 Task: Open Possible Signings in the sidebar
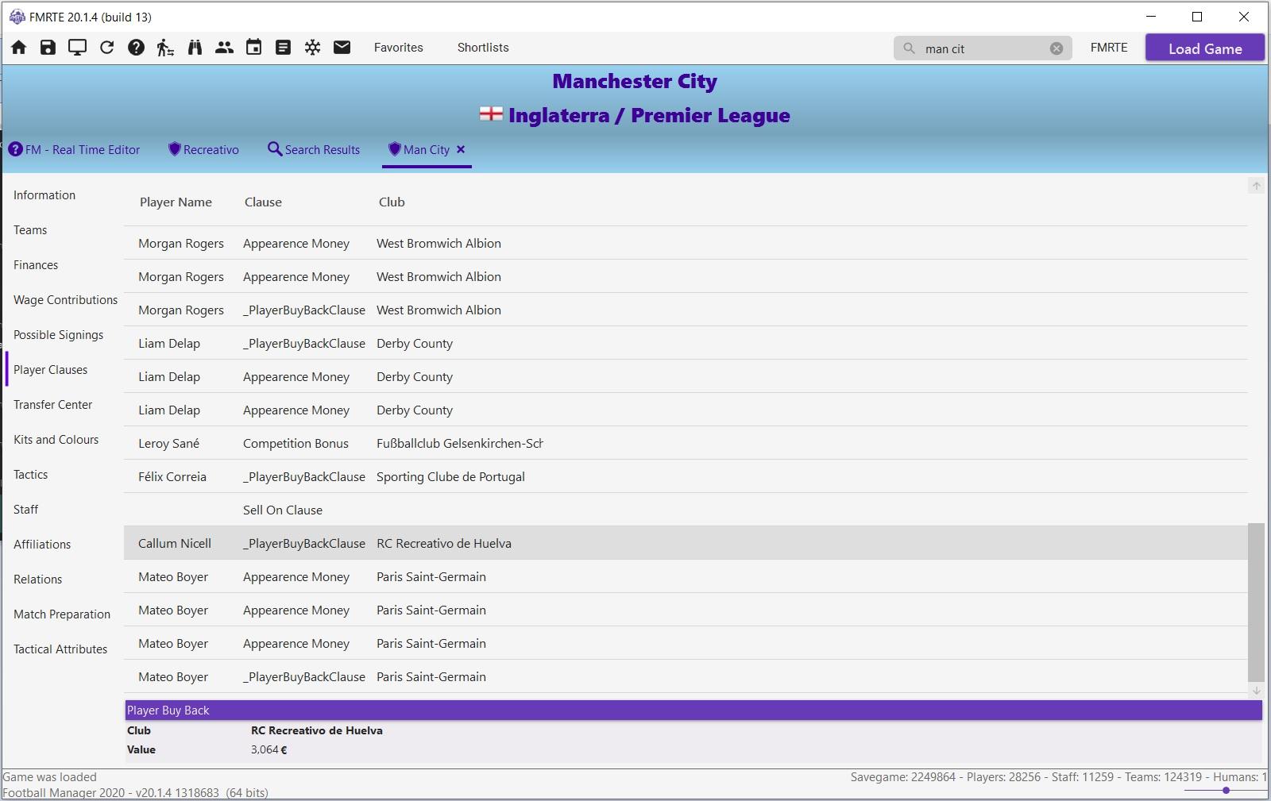coord(58,335)
